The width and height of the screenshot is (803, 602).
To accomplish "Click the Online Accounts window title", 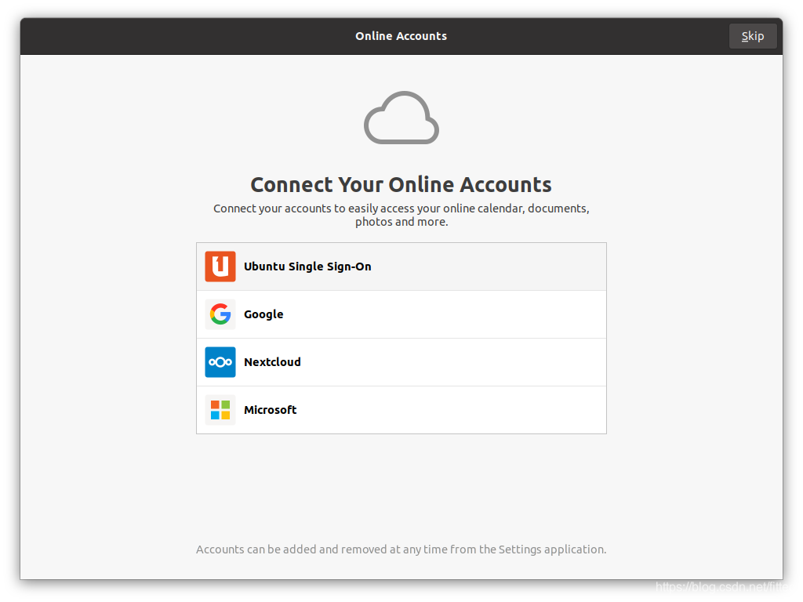I will (401, 36).
